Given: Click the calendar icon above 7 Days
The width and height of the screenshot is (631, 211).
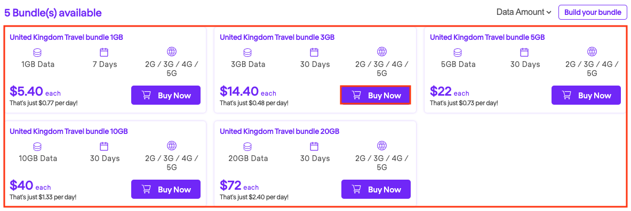Looking at the screenshot, I should click(x=104, y=52).
